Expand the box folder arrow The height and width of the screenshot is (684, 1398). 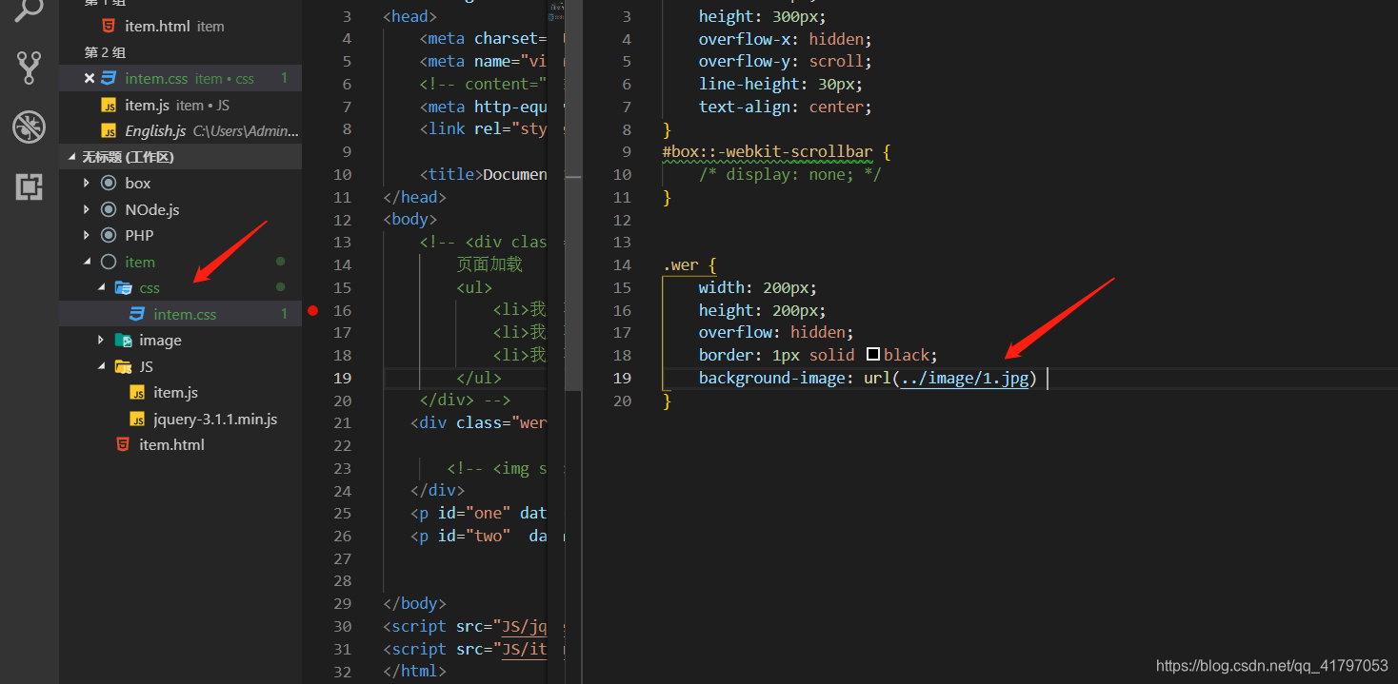[87, 183]
